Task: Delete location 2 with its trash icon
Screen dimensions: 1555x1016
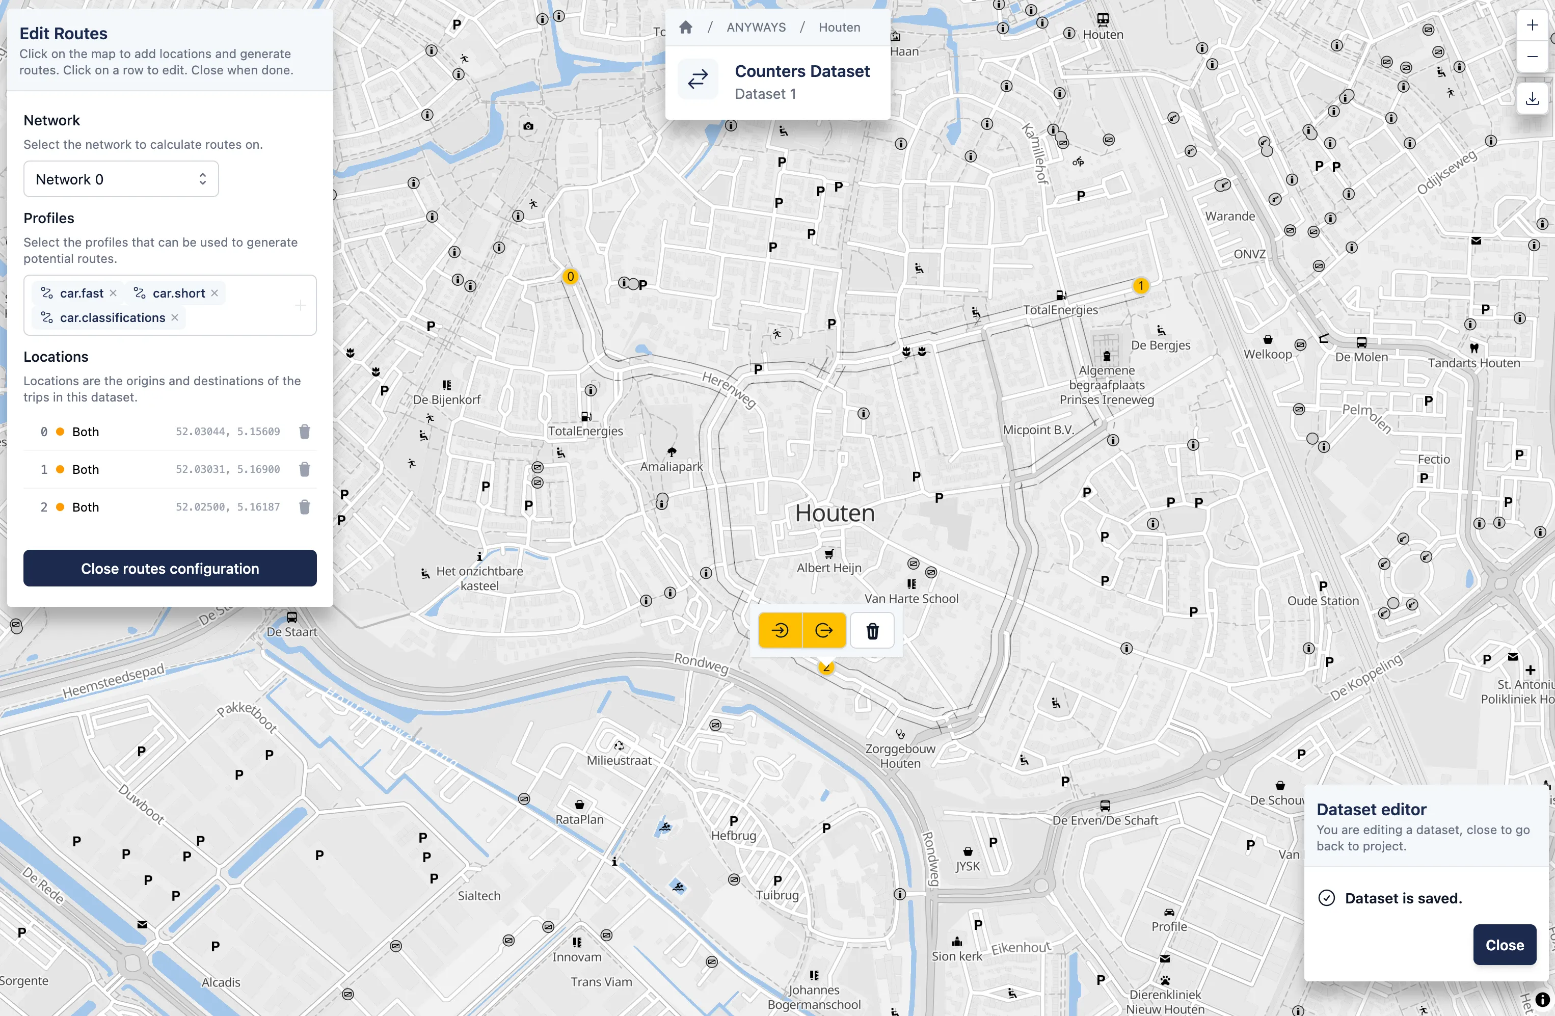Action: [305, 507]
